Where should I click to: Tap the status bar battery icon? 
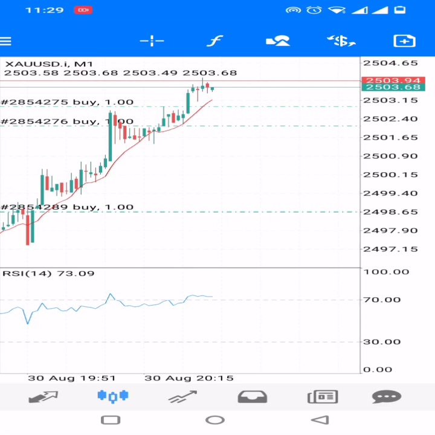point(400,10)
